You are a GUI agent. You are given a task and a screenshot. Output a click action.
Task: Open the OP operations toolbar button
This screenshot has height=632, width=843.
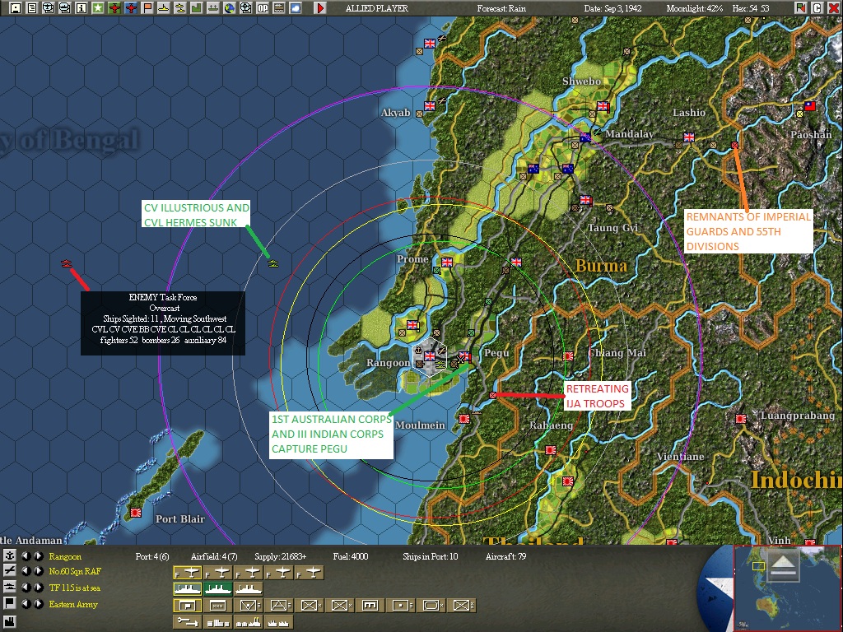263,8
